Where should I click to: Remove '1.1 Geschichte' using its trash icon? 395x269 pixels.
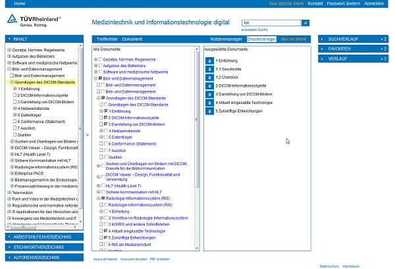coord(209,69)
